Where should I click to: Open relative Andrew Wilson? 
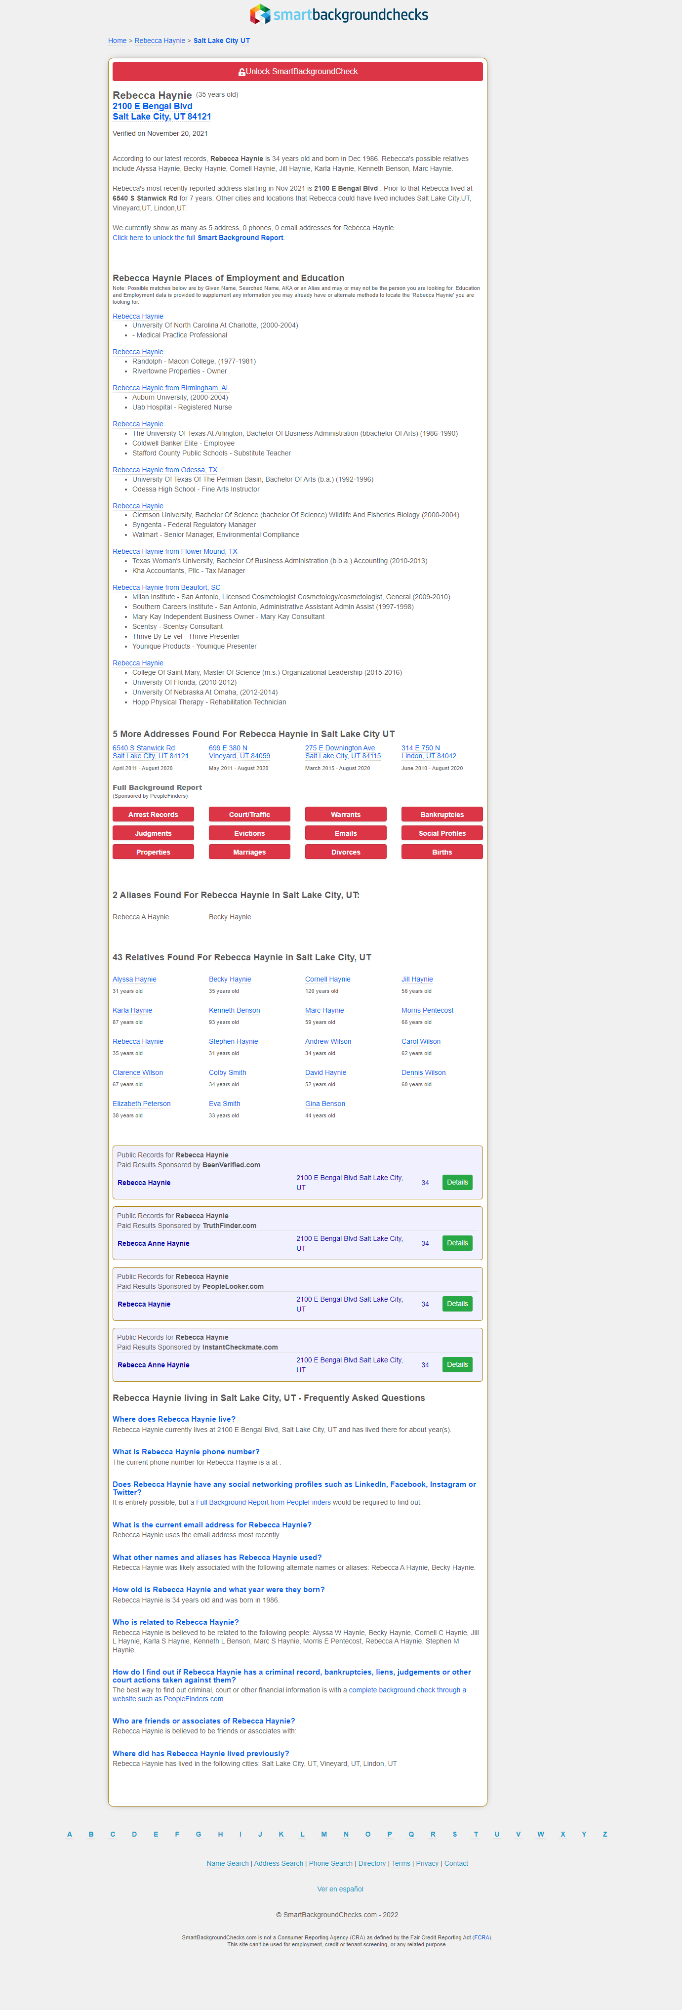pyautogui.click(x=328, y=1042)
